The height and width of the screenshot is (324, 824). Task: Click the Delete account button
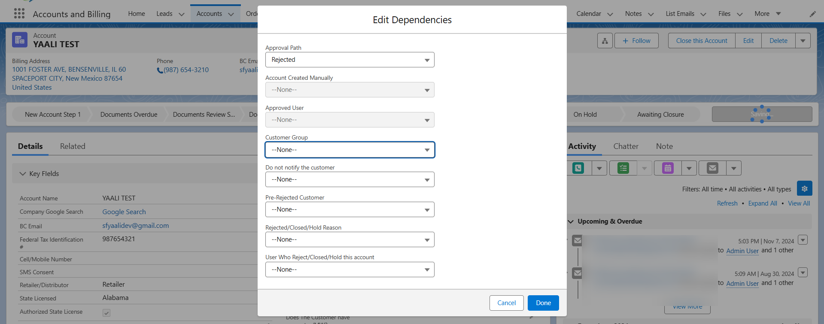click(778, 41)
